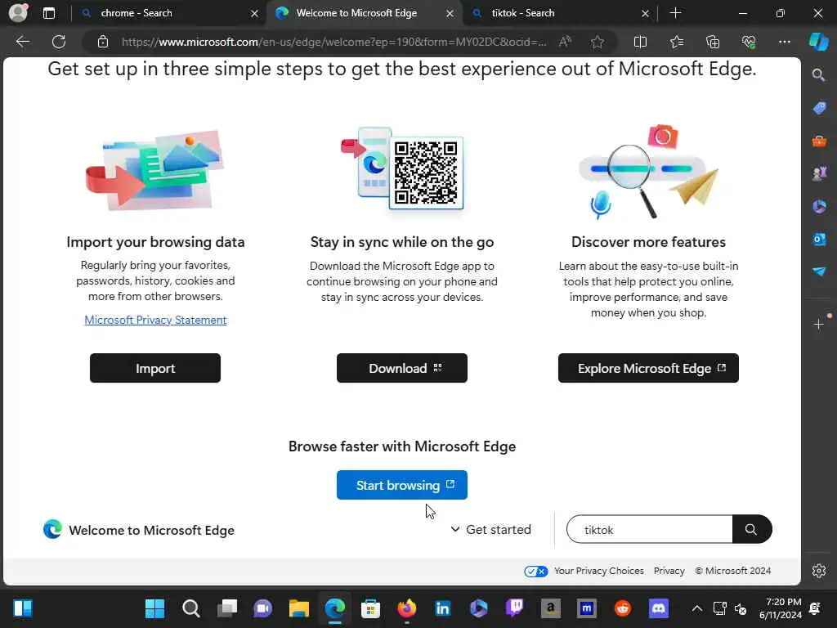Open Discord from the taskbar
The image size is (837, 628).
659,608
